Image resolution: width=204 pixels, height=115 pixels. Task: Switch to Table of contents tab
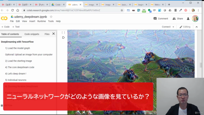coord(10,34)
